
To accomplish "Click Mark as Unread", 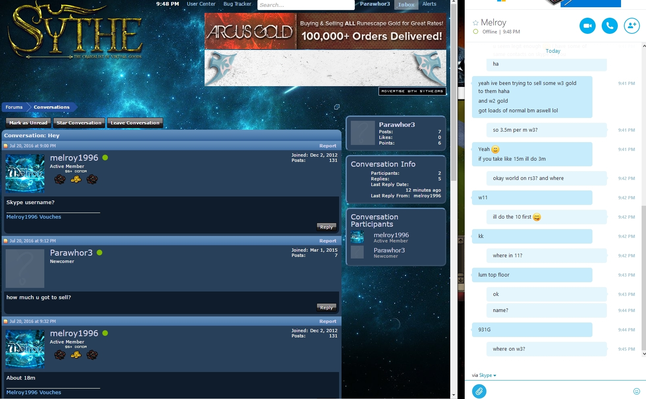I will tap(28, 123).
